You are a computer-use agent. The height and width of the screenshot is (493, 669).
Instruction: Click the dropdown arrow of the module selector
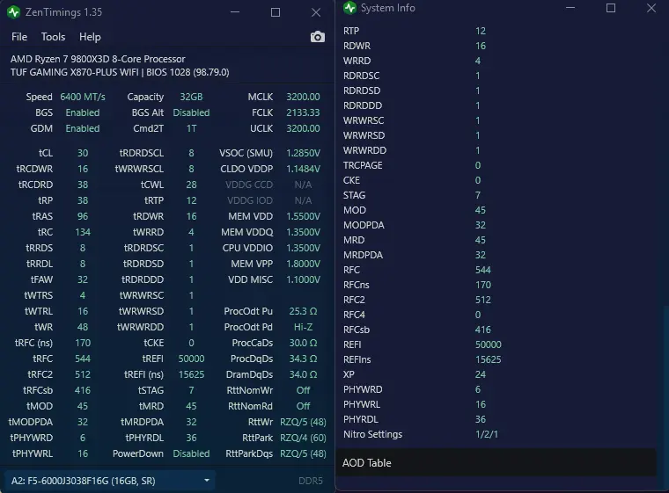(x=207, y=480)
